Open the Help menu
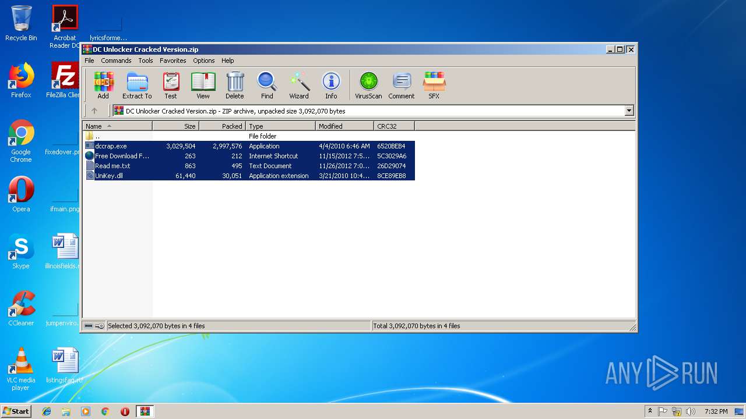The width and height of the screenshot is (746, 419). (x=228, y=61)
